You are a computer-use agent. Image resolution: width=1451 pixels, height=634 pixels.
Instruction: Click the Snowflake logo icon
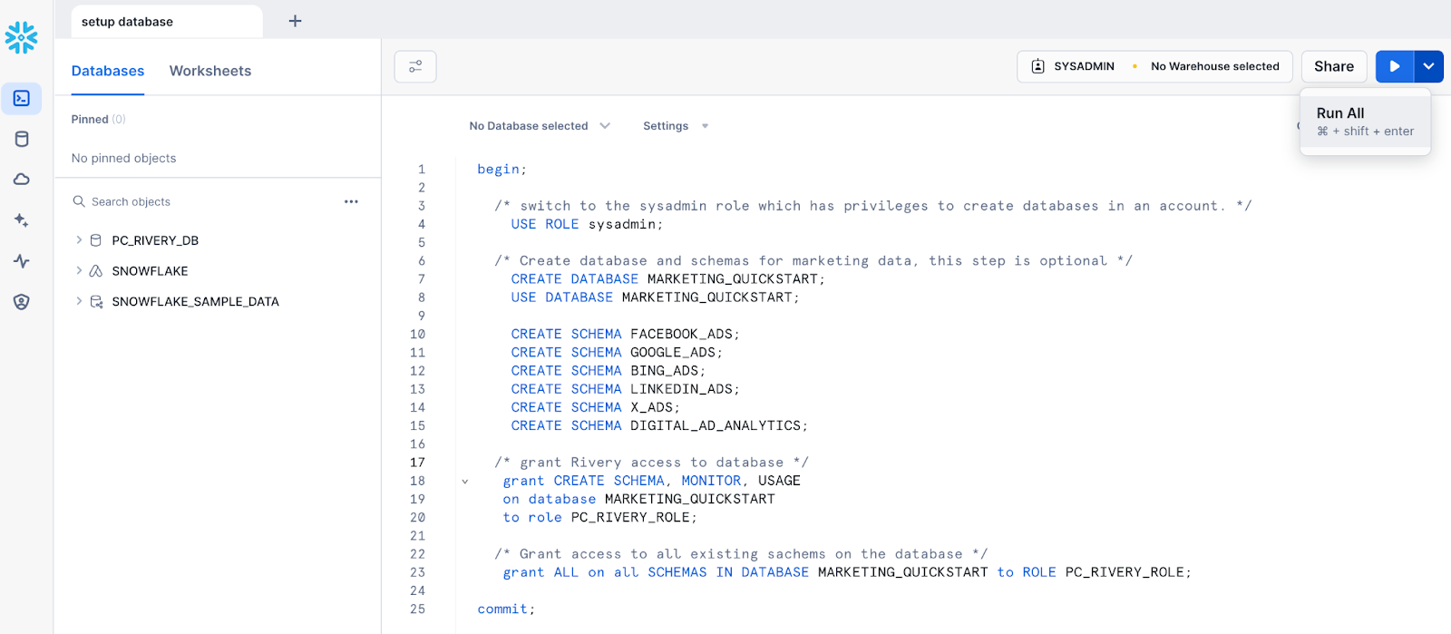[21, 37]
